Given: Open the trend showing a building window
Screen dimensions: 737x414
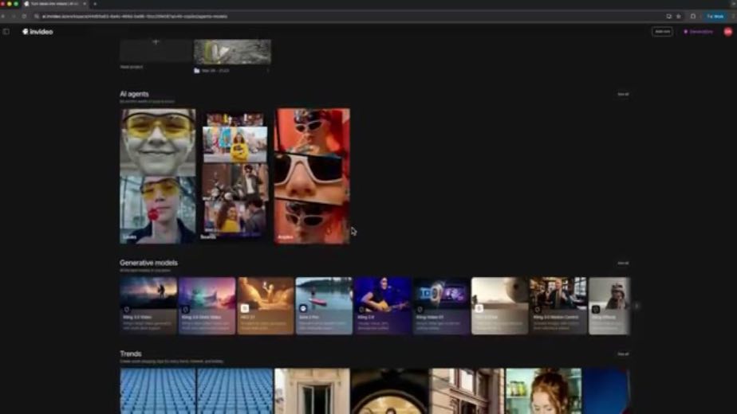Looking at the screenshot, I should pos(312,391).
